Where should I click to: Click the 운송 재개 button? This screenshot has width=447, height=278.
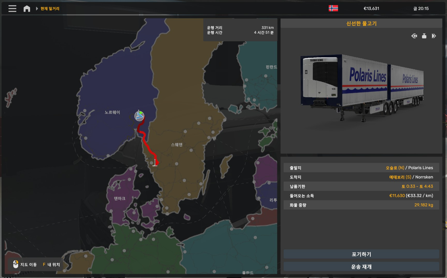[361, 267]
